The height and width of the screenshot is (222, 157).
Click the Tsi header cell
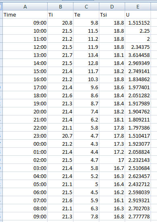click(112, 15)
